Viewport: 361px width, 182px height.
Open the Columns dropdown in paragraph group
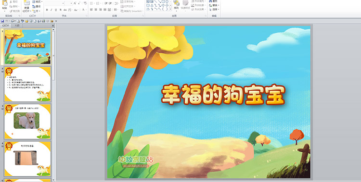(116, 10)
